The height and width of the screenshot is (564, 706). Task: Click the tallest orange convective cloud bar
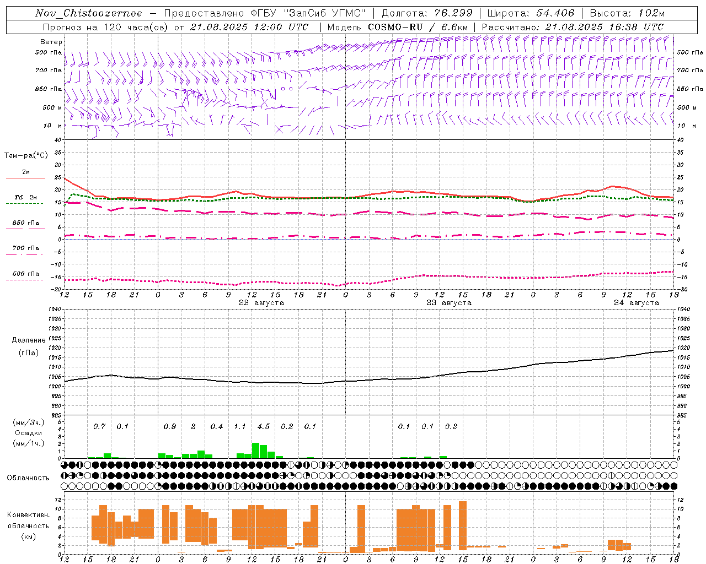463,525
